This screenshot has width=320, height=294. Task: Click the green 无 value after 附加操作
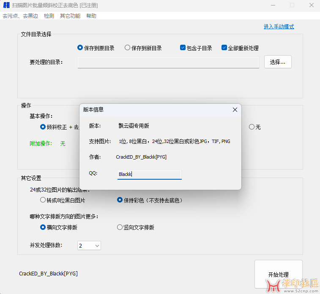coord(63,143)
